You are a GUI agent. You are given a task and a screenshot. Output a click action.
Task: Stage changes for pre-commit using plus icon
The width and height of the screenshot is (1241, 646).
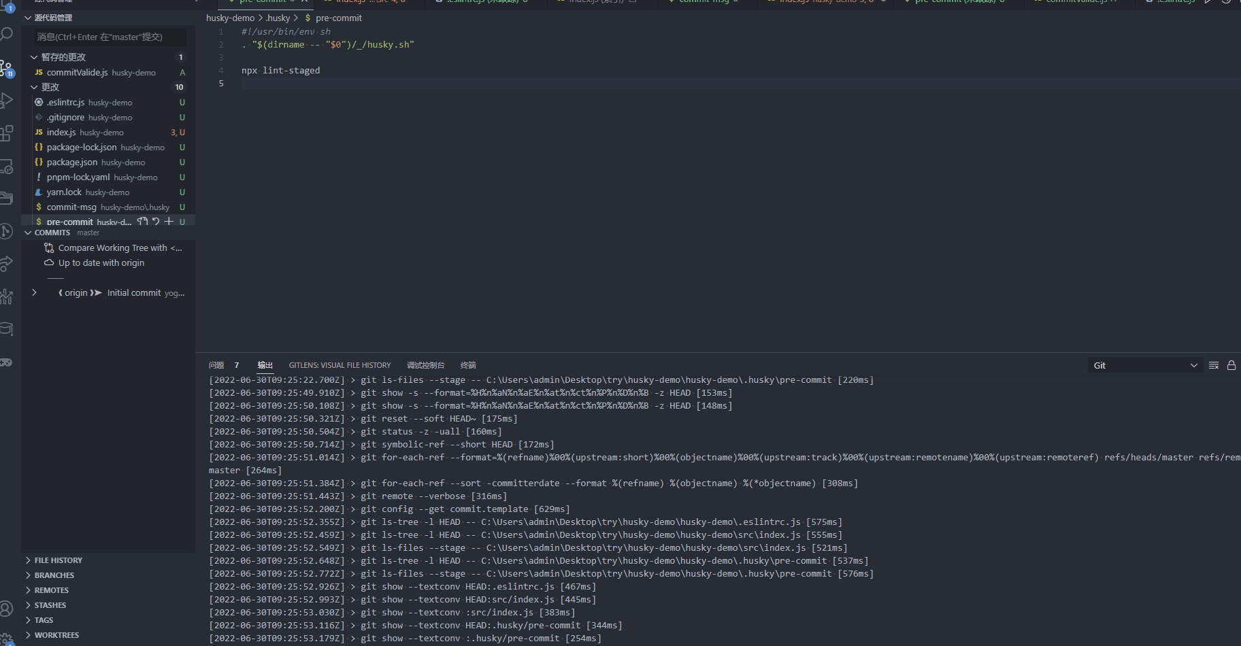click(169, 221)
